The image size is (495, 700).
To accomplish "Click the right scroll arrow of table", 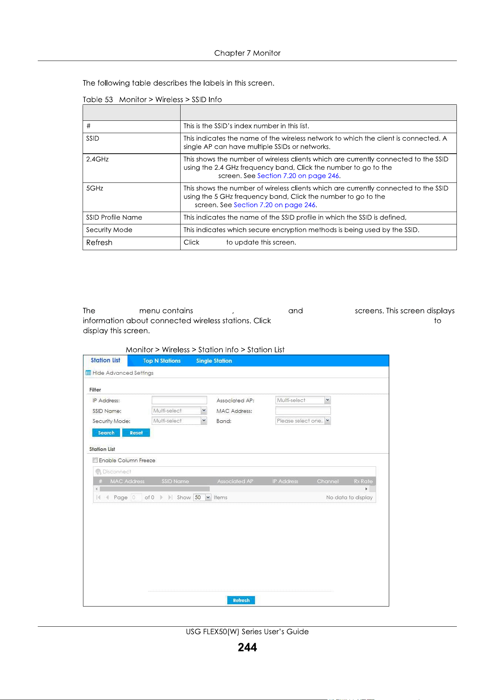I will point(366,489).
